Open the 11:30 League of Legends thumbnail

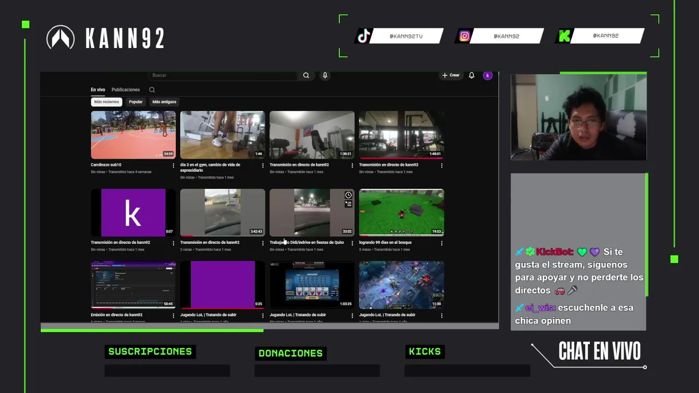(401, 285)
